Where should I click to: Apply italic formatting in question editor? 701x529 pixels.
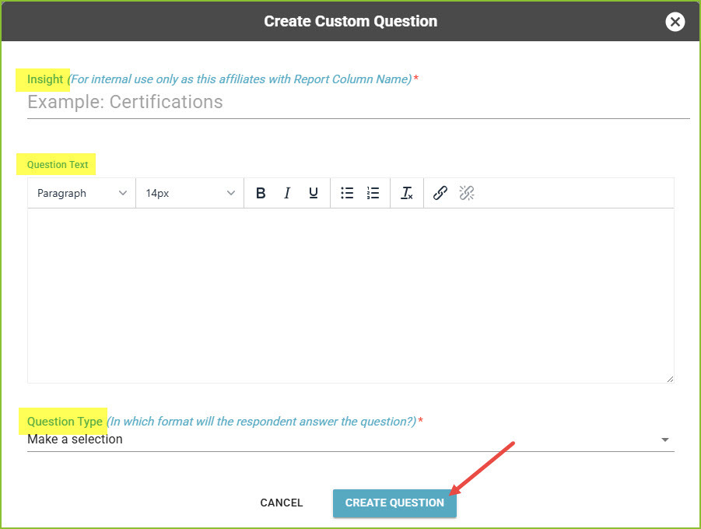click(287, 193)
